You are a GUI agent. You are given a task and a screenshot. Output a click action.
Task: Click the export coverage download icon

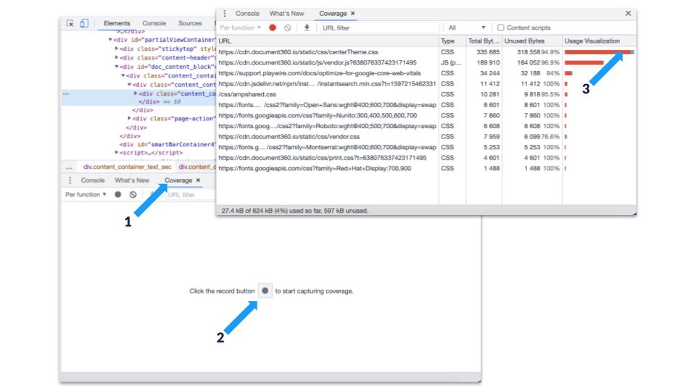pyautogui.click(x=307, y=28)
